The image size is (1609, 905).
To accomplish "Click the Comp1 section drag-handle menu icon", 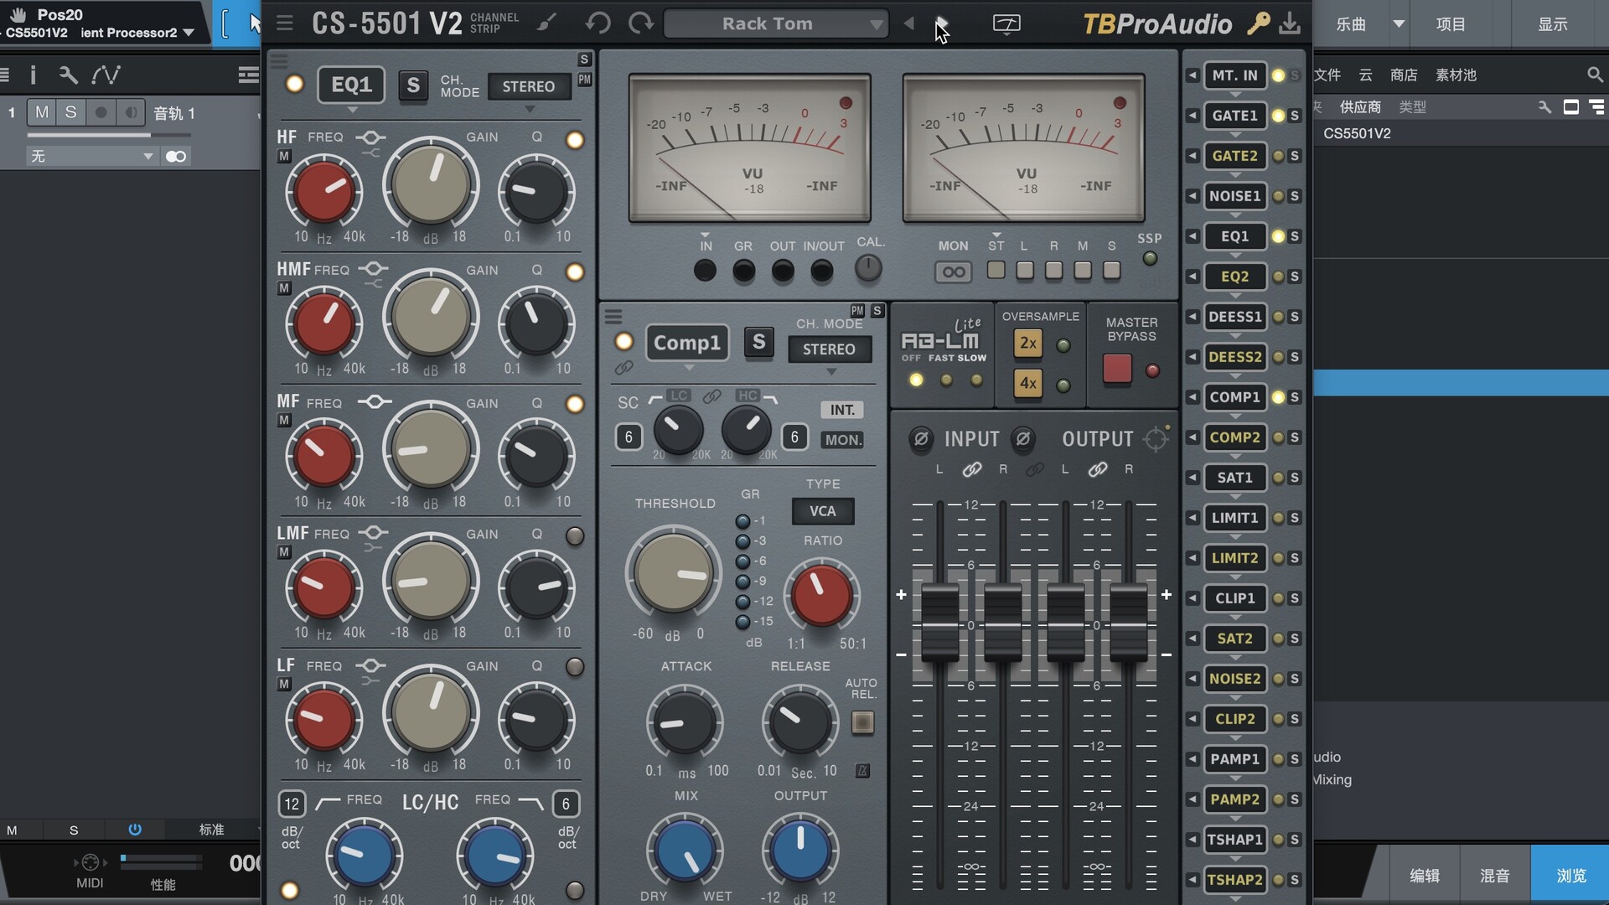I will click(613, 317).
